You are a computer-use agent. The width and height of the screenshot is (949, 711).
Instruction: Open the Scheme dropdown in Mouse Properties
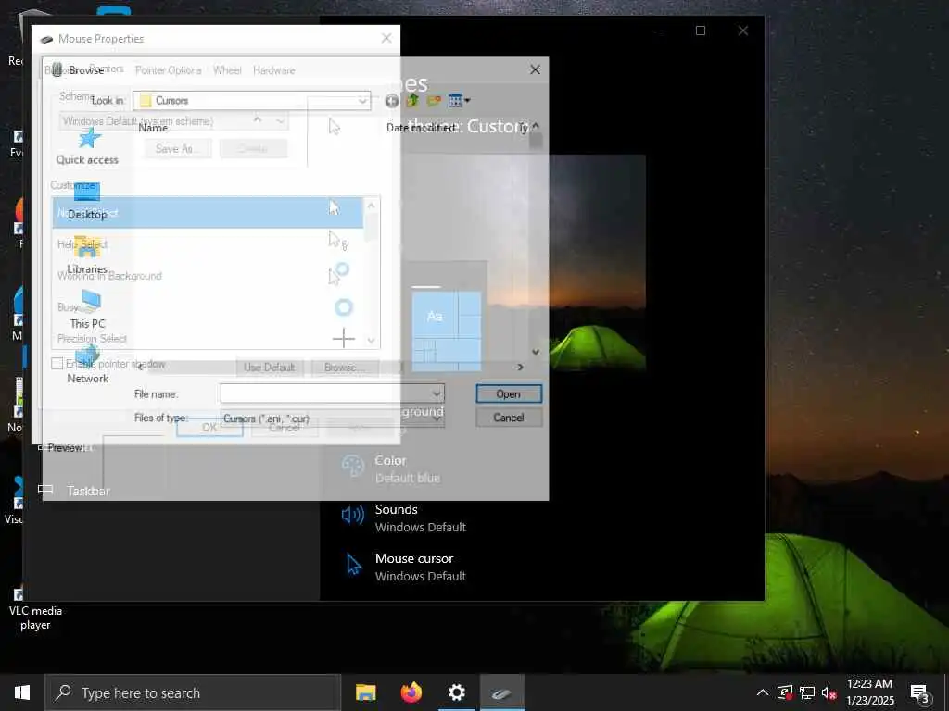(x=173, y=121)
